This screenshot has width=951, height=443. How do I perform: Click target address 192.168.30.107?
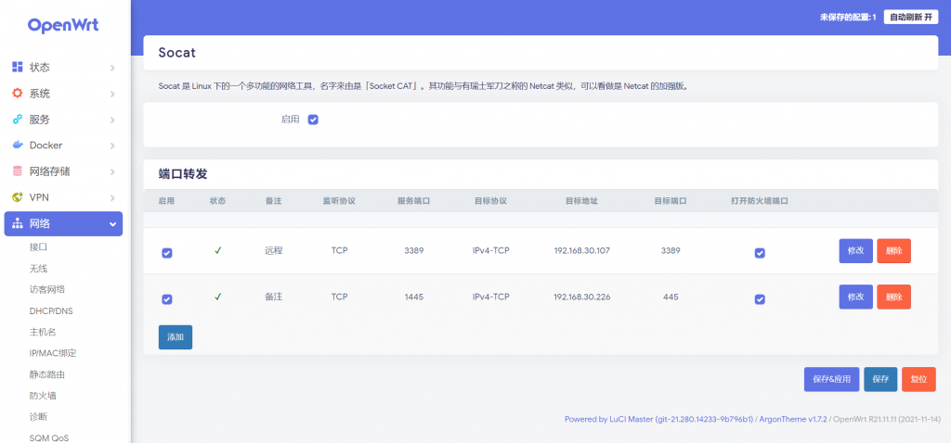(581, 250)
